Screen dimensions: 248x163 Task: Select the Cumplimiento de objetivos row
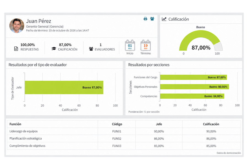click(x=124, y=146)
